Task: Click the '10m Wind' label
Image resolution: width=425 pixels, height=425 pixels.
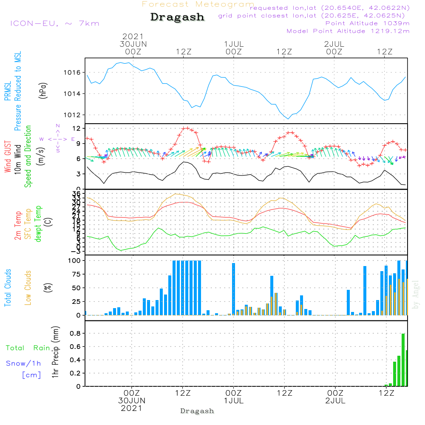Action: [x=17, y=159]
